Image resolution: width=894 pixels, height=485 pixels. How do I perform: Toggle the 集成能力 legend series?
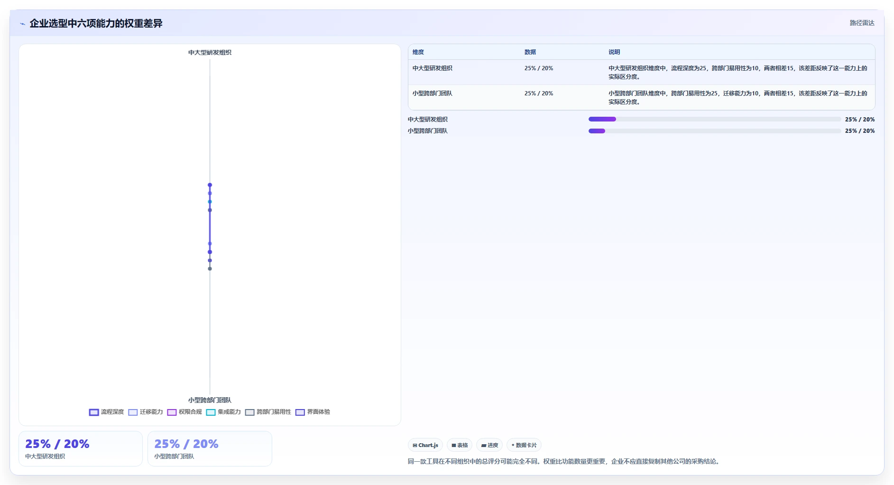(x=223, y=412)
